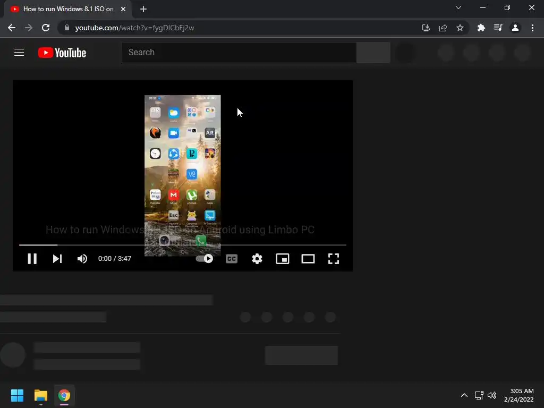Open the video settings gear

click(x=257, y=259)
